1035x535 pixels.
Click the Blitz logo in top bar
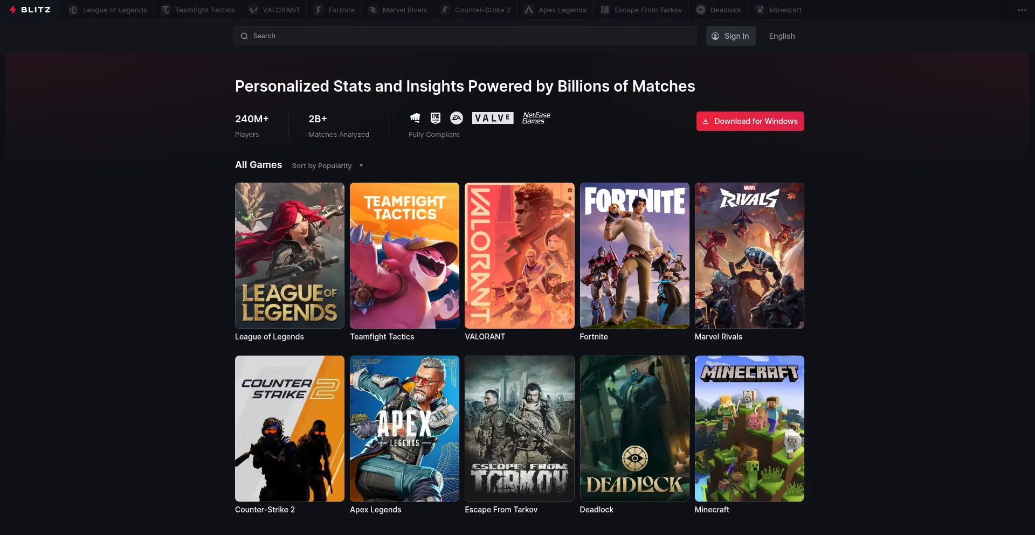[x=30, y=10]
